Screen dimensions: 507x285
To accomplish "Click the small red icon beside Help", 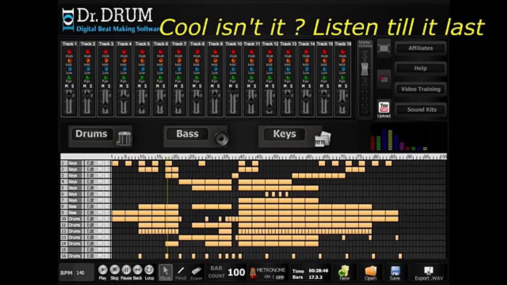I will 384,79.
